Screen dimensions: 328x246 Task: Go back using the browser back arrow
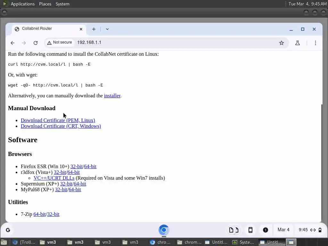(x=12, y=43)
